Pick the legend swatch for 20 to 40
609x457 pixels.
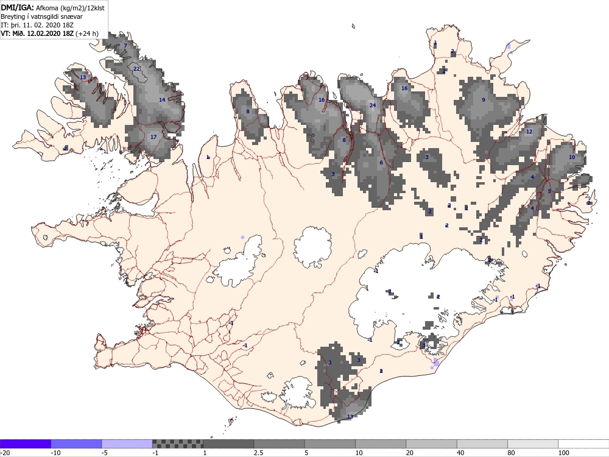(432, 444)
